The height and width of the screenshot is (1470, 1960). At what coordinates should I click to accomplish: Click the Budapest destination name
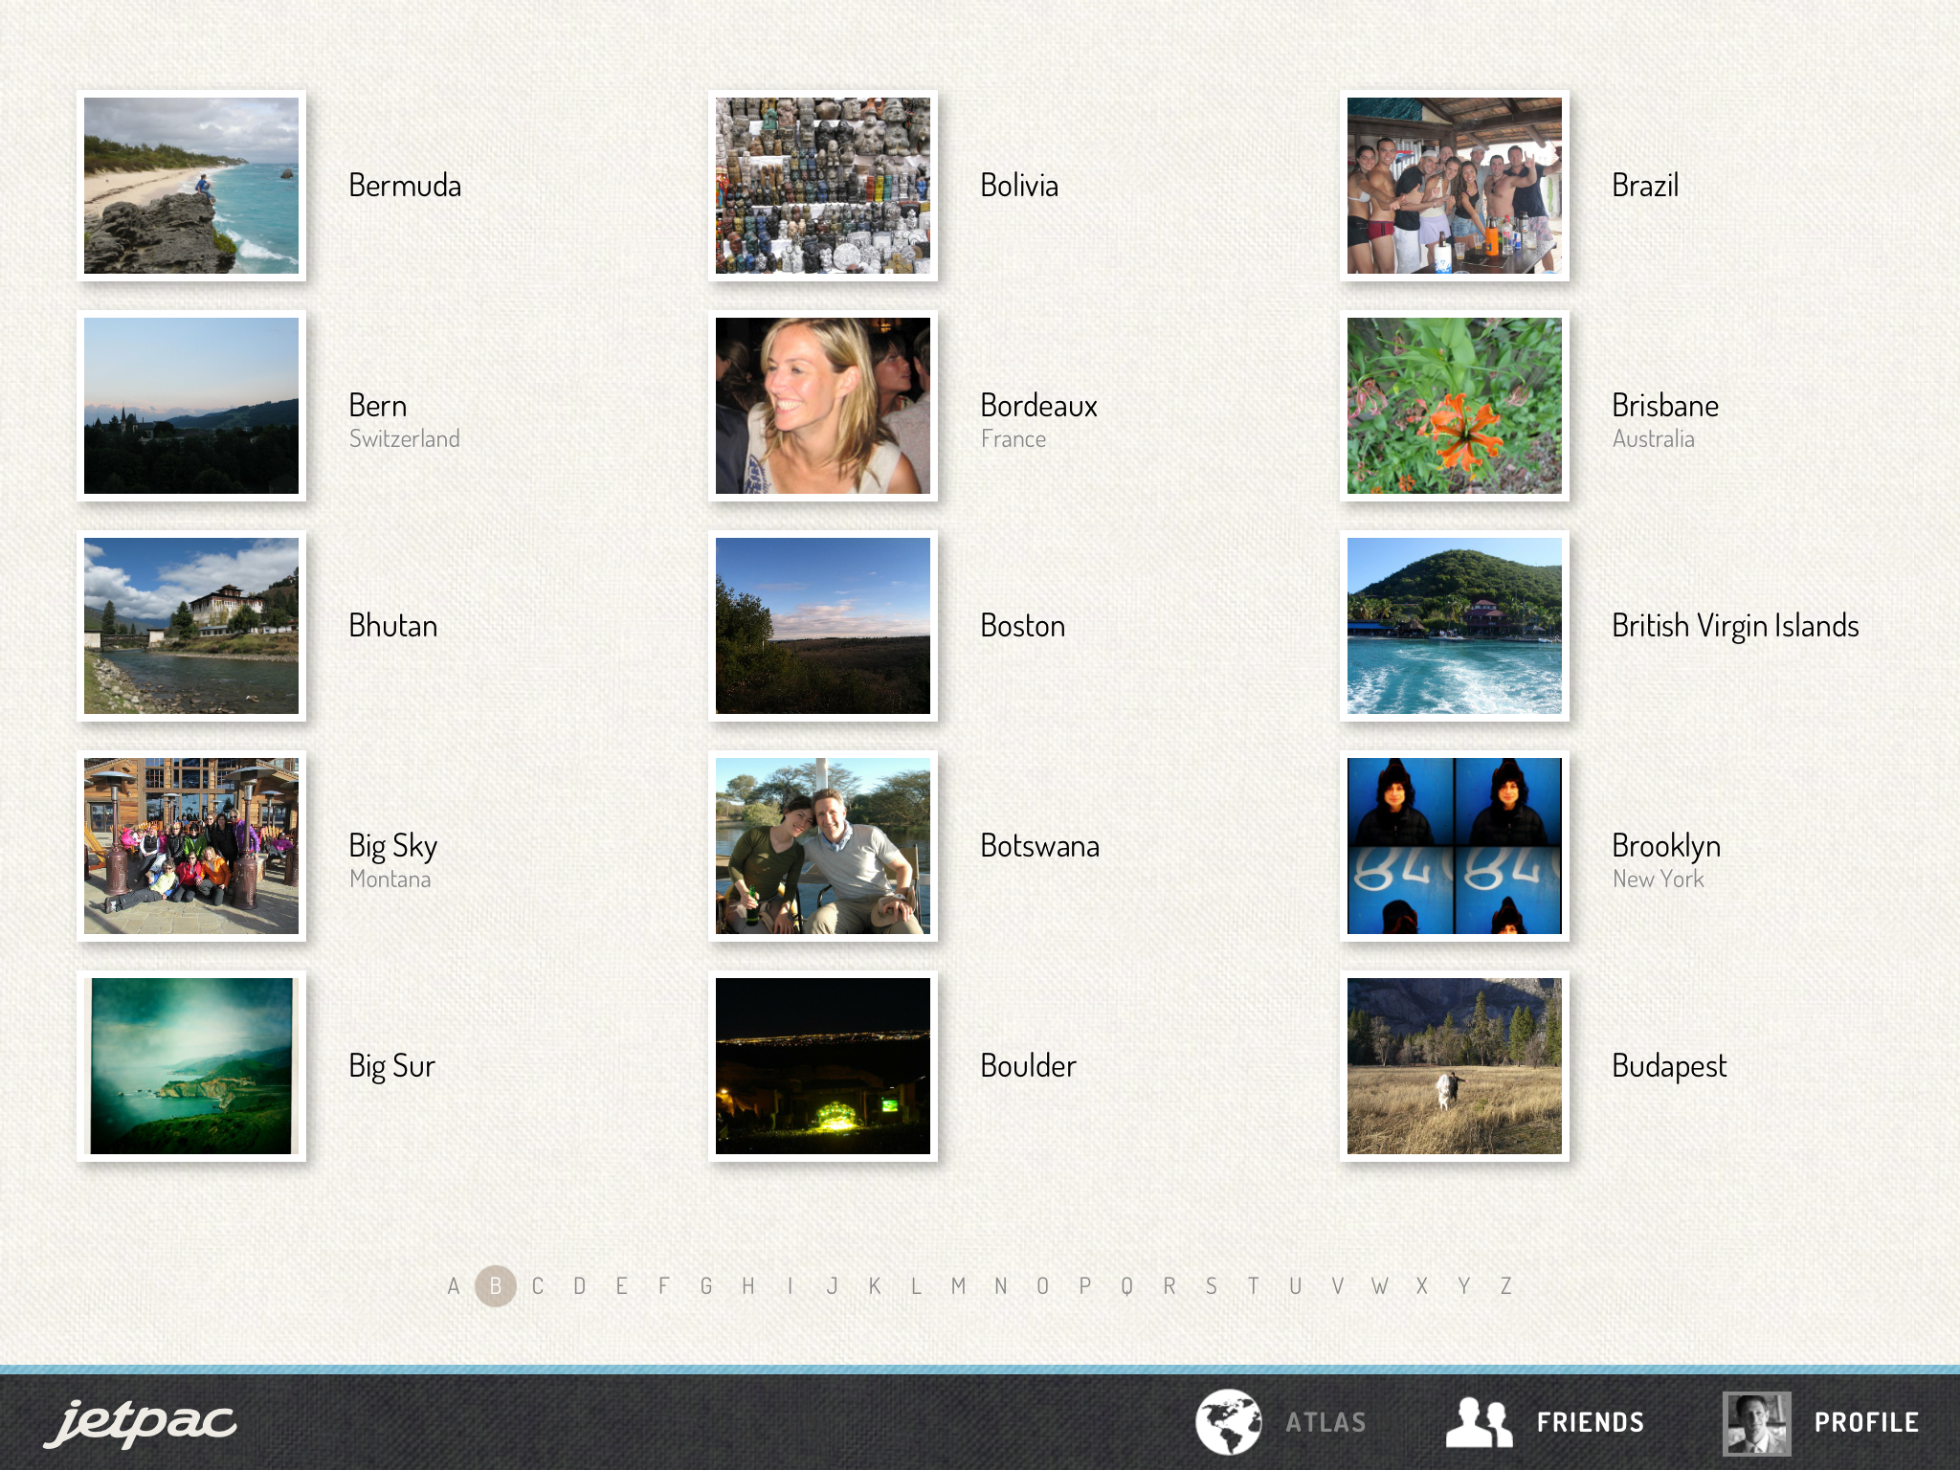1669,1066
